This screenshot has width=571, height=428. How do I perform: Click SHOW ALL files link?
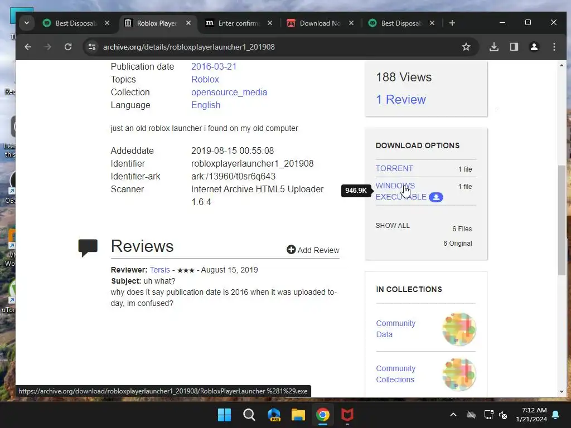(393, 226)
